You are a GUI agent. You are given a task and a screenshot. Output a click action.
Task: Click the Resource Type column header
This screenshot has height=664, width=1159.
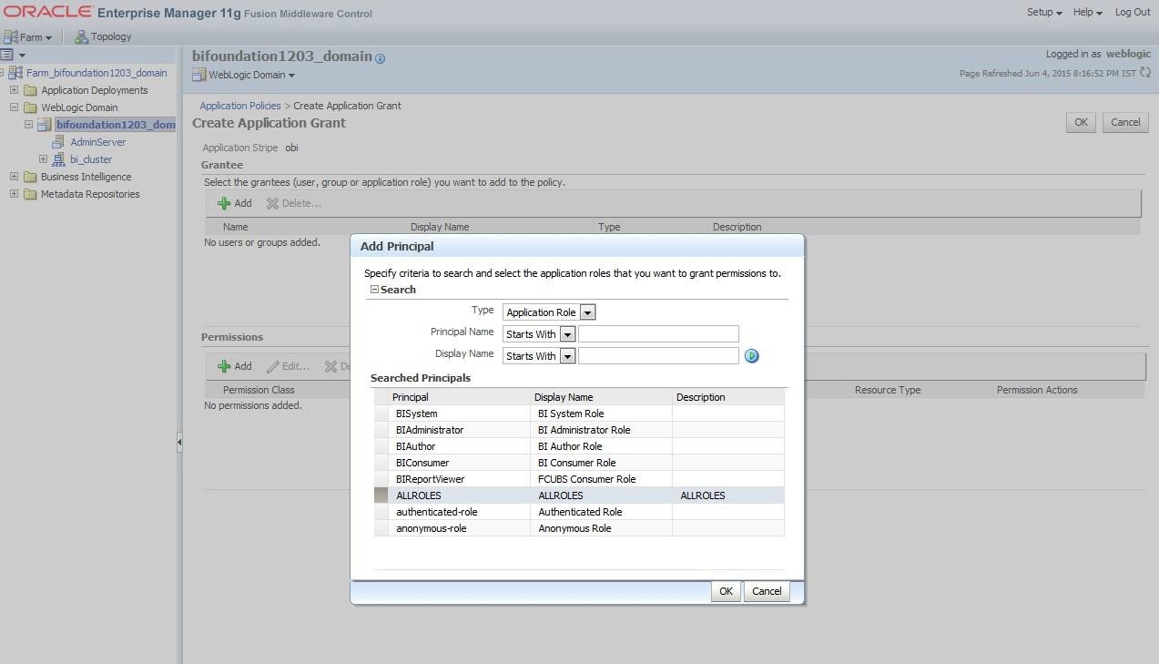tap(888, 390)
